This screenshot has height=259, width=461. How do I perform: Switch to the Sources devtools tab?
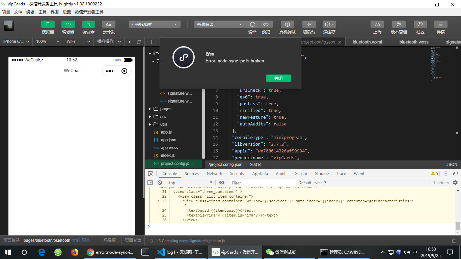tap(192, 174)
